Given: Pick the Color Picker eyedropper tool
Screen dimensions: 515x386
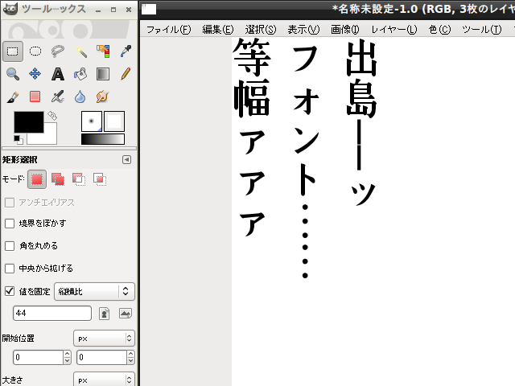Looking at the screenshot, I should tap(126, 51).
